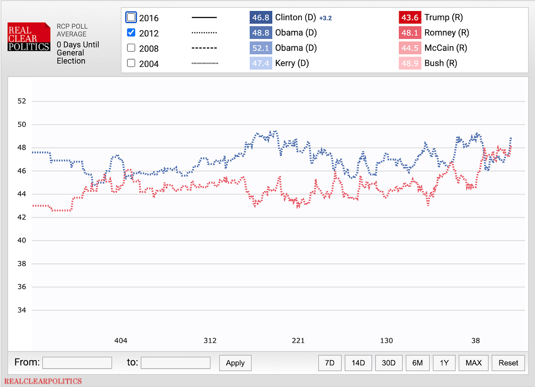Toggle the 2004 election checkbox

[131, 63]
